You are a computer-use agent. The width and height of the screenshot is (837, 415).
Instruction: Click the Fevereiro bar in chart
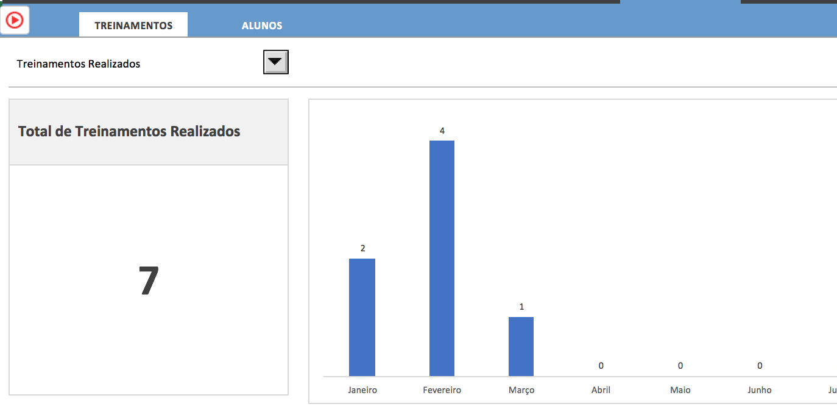point(442,258)
